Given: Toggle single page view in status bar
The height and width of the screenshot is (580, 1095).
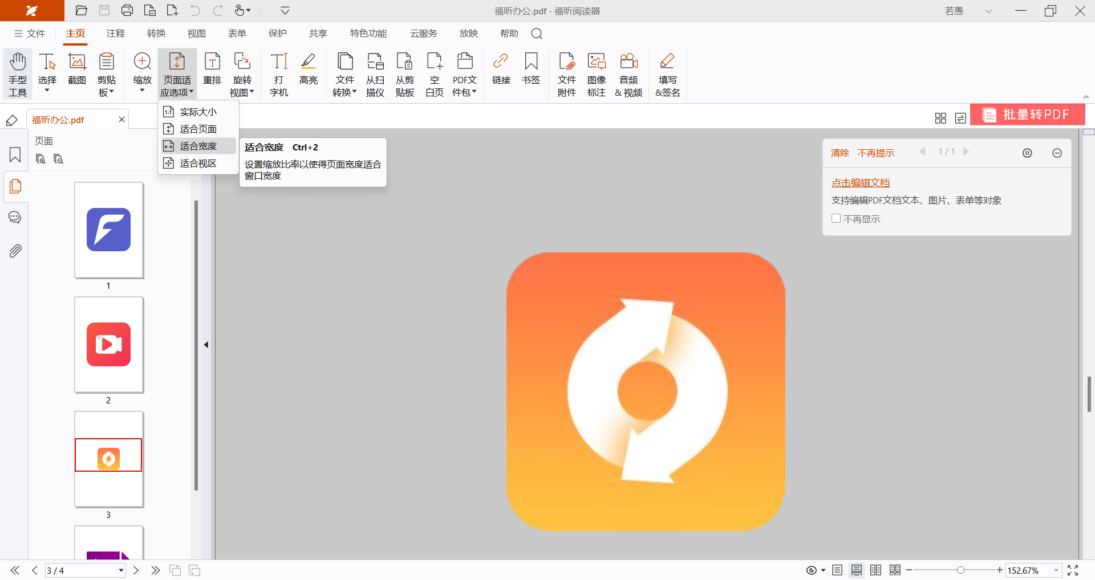Looking at the screenshot, I should tap(837, 570).
